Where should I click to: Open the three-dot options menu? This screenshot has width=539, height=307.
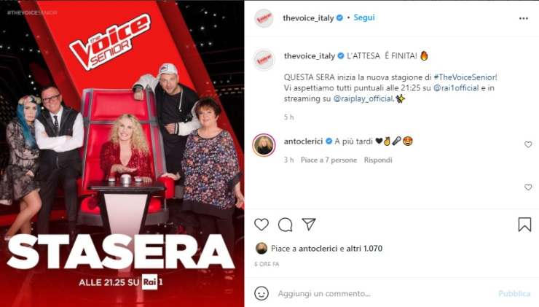coord(523,18)
